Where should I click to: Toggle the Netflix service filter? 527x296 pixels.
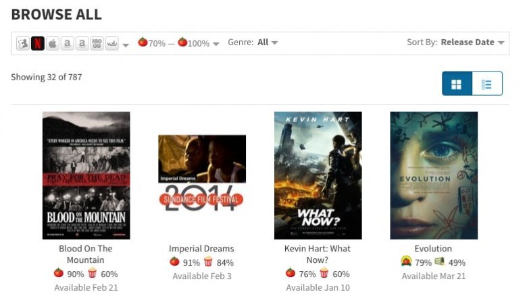(x=38, y=44)
